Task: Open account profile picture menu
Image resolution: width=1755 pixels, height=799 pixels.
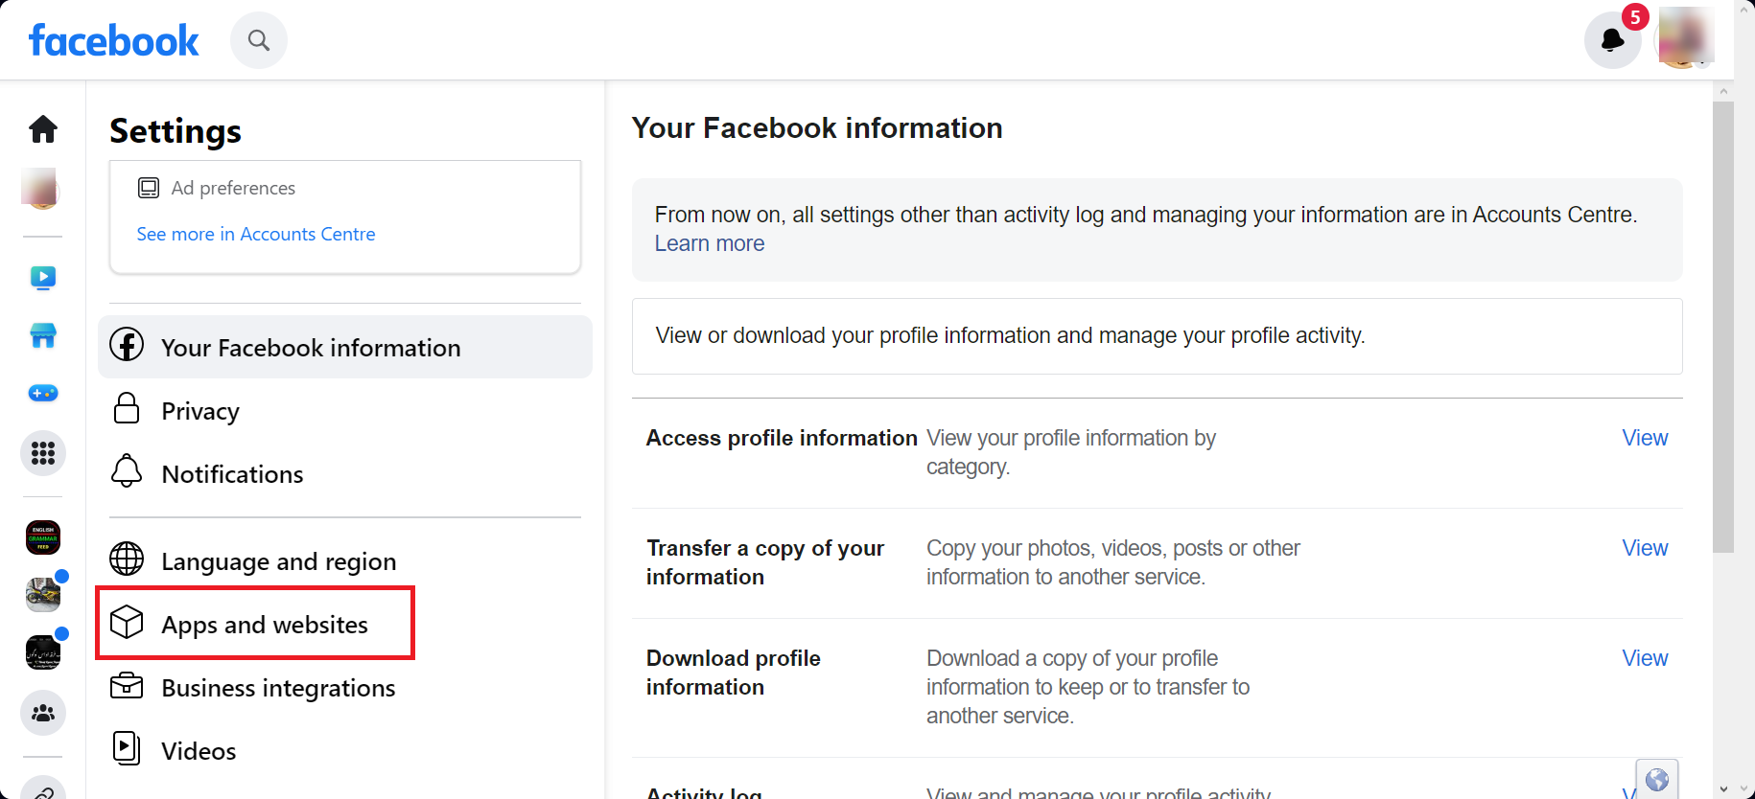Action: coord(1686,38)
